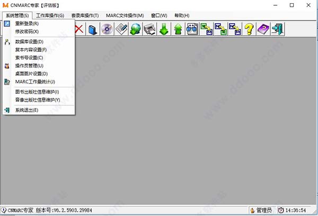Open the MARC文件操作(M) menu
The height and width of the screenshot is (216, 318).
(125, 15)
